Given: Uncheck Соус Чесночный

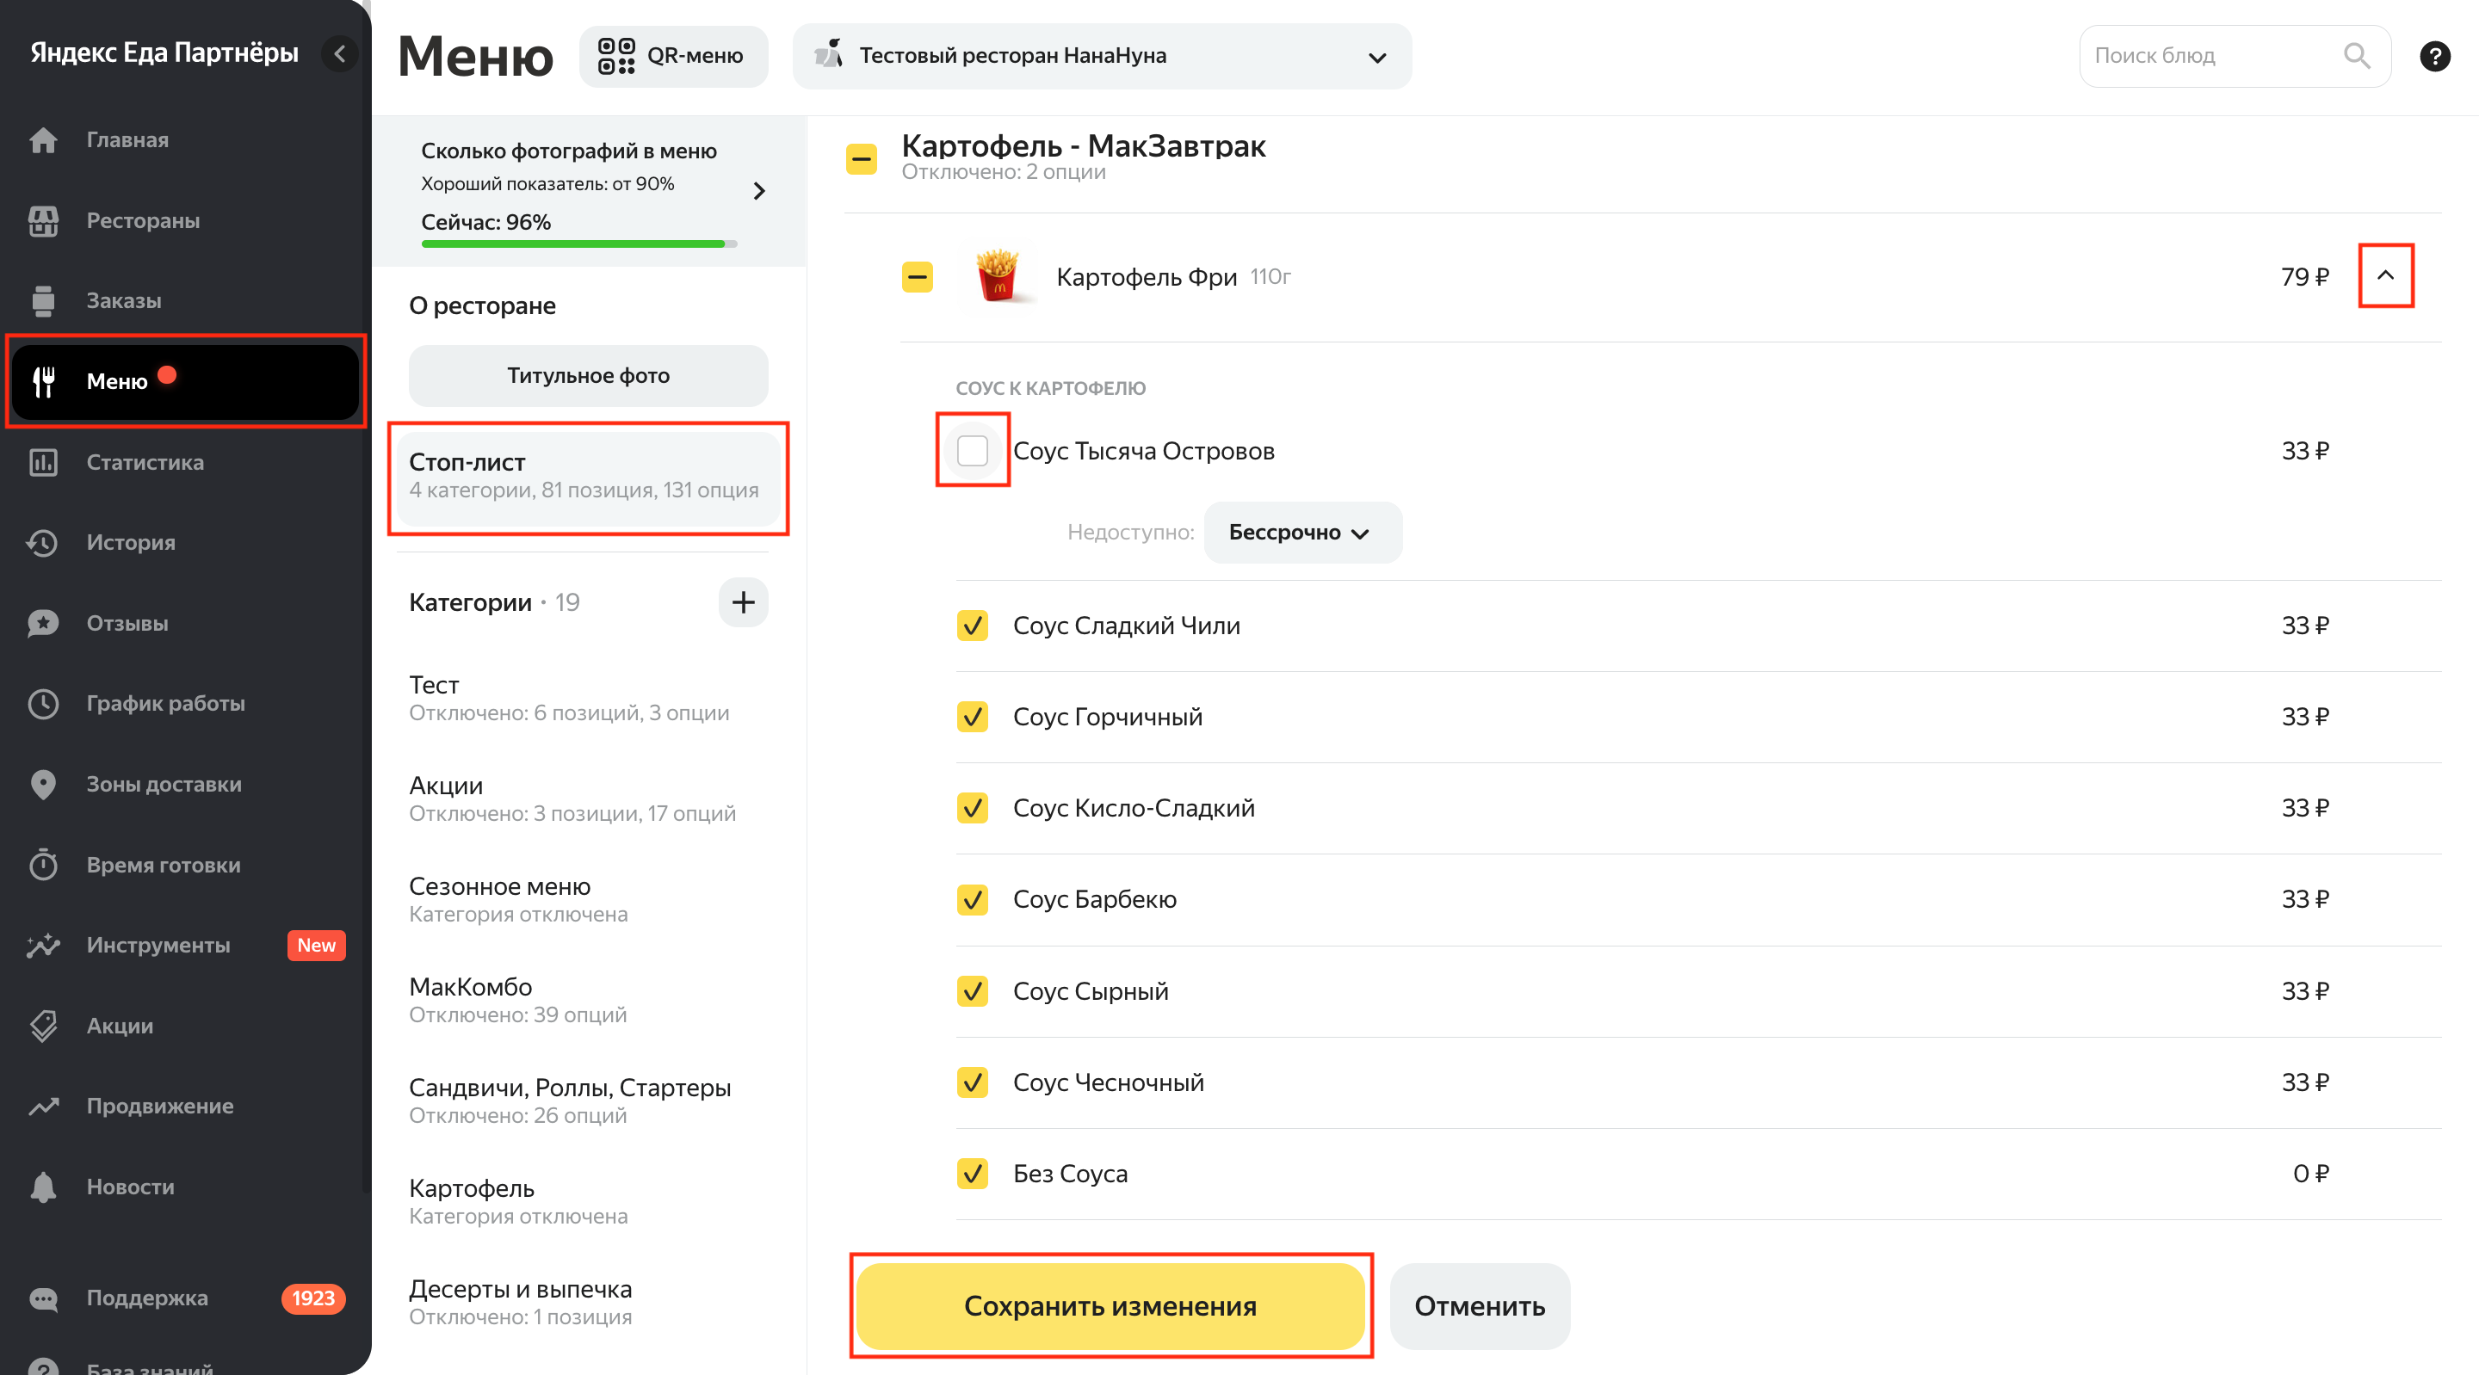Looking at the screenshot, I should point(972,1082).
